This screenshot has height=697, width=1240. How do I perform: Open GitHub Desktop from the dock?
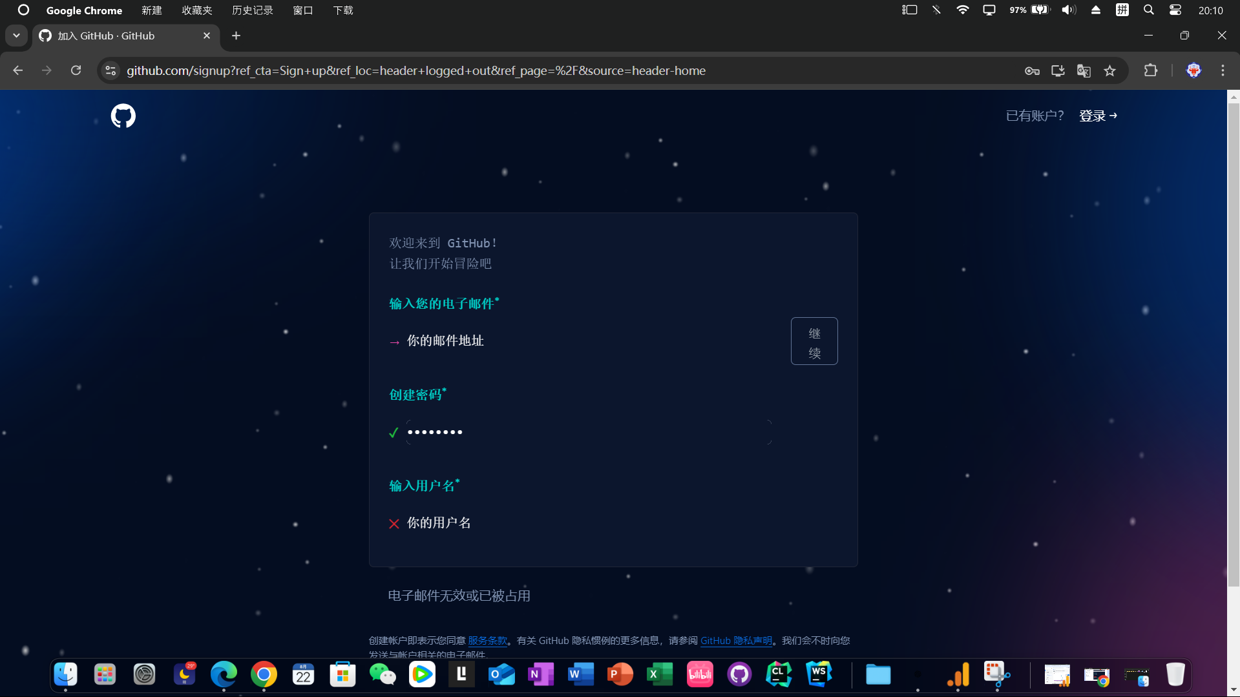point(739,674)
